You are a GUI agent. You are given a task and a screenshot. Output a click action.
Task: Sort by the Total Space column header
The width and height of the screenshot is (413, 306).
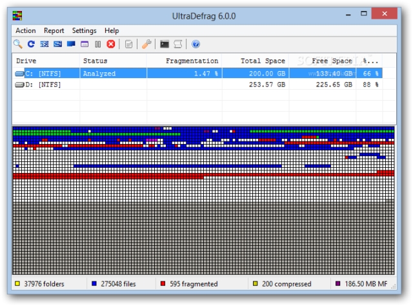[x=256, y=61]
